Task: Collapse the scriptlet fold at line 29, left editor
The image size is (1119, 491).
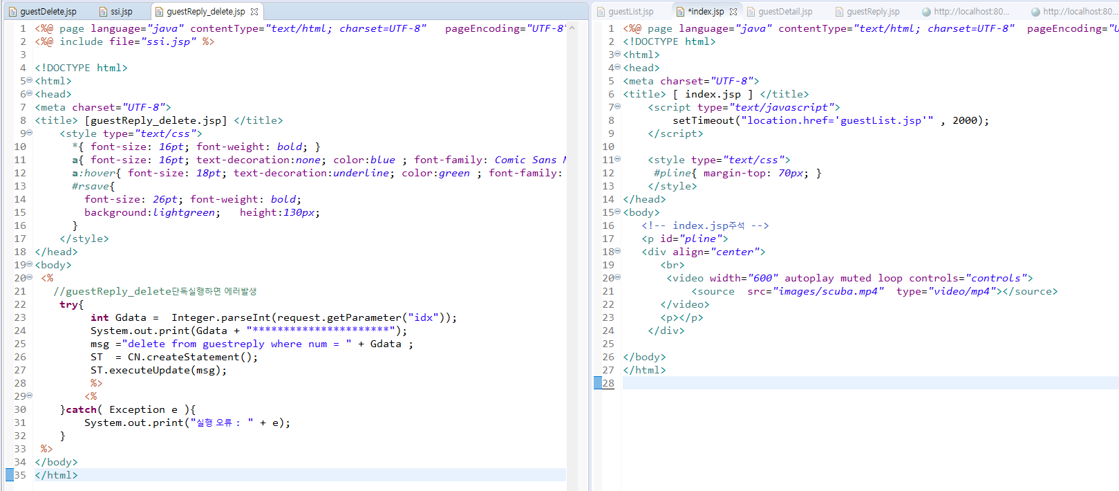Action: pos(29,396)
